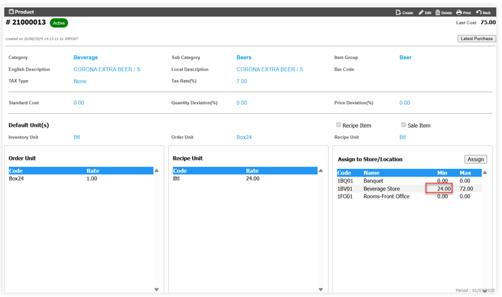Open the Latest Purchase button
Image resolution: width=502 pixels, height=297 pixels.
point(476,39)
